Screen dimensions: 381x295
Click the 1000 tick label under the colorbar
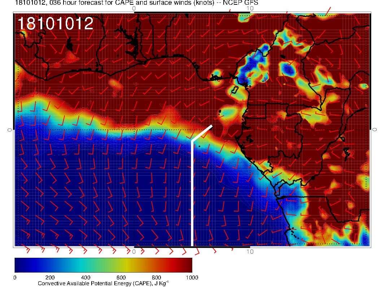(x=192, y=278)
